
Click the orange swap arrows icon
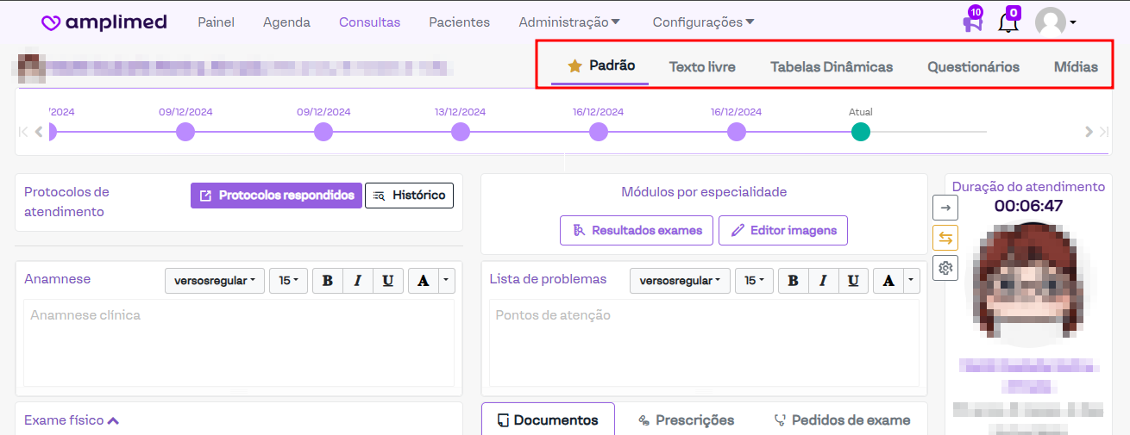[945, 238]
